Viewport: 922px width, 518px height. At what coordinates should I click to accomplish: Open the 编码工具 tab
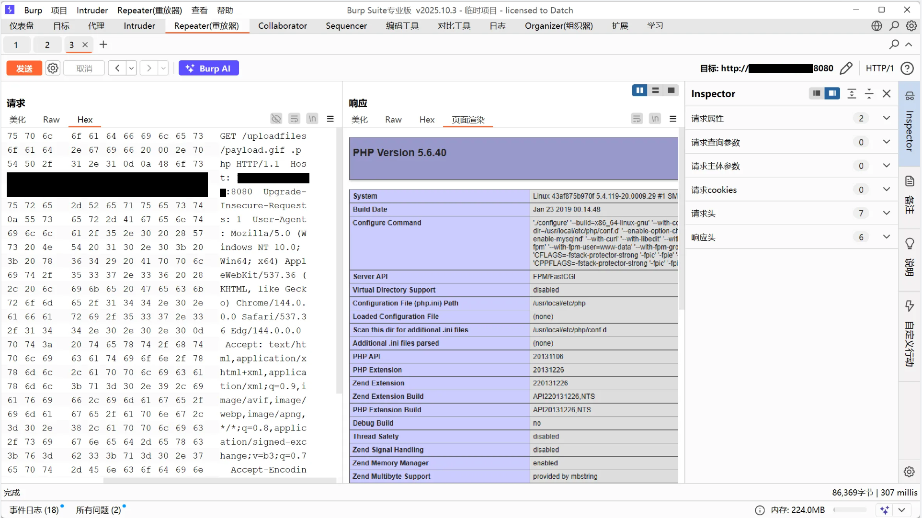click(x=402, y=26)
